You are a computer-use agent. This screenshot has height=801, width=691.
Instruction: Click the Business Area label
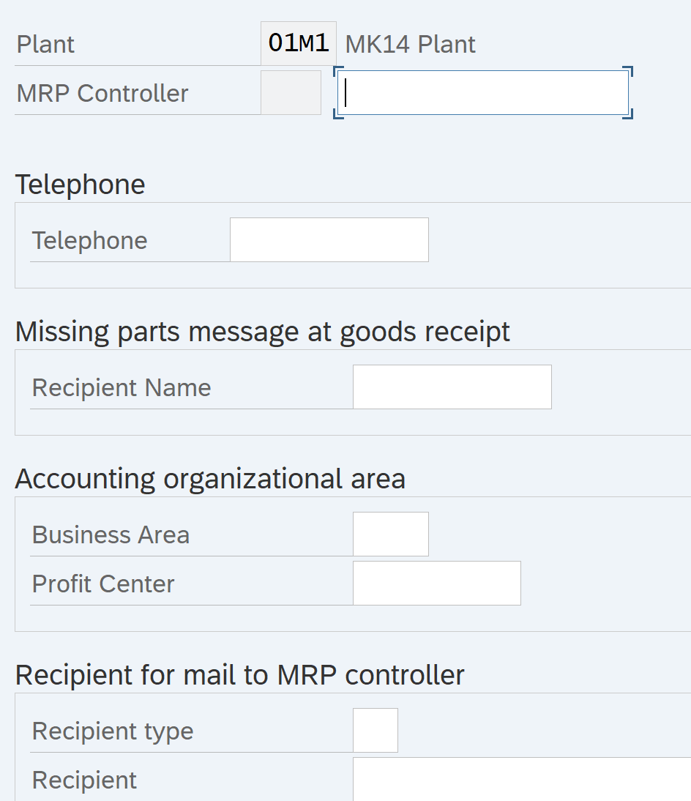(x=111, y=535)
